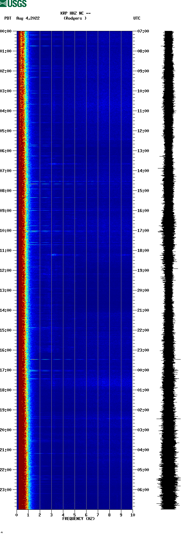Click the 21:00 UTC time label
The height and width of the screenshot is (536, 183).
click(143, 310)
